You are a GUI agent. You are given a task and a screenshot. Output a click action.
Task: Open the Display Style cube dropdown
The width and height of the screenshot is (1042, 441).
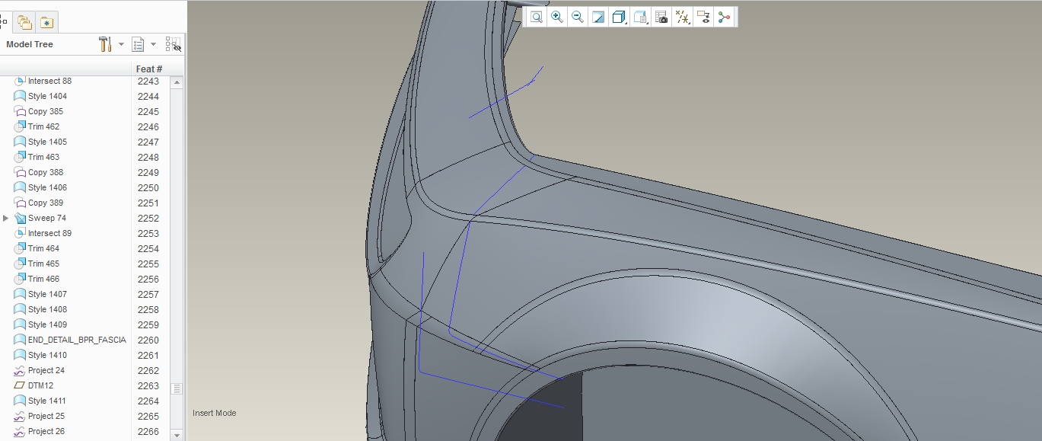(x=620, y=17)
